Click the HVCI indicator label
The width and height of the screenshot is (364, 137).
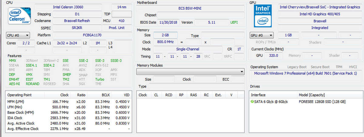(353, 67)
